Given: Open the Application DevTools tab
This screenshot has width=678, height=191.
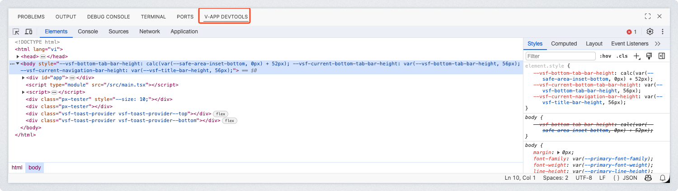Looking at the screenshot, I should tap(184, 32).
